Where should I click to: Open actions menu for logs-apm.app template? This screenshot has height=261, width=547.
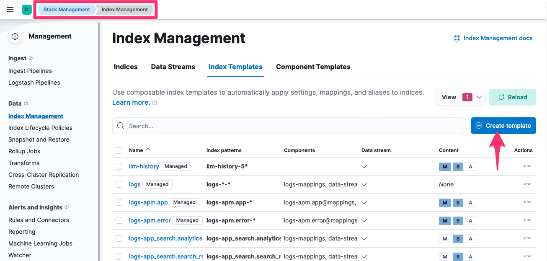(x=527, y=202)
